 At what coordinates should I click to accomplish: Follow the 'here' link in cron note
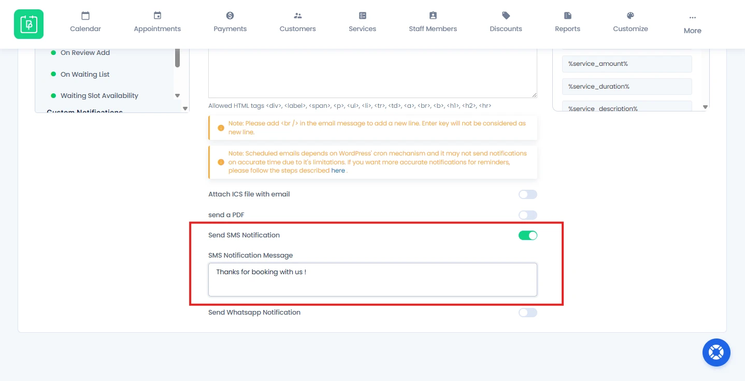[338, 171]
